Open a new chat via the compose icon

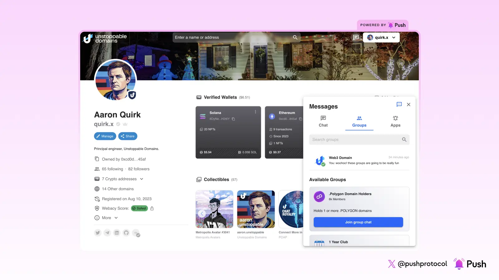(x=399, y=105)
